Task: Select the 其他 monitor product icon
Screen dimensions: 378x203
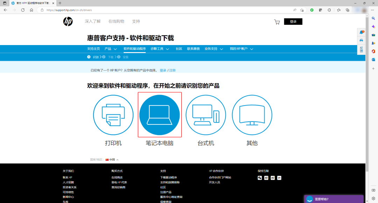Action: click(x=252, y=115)
